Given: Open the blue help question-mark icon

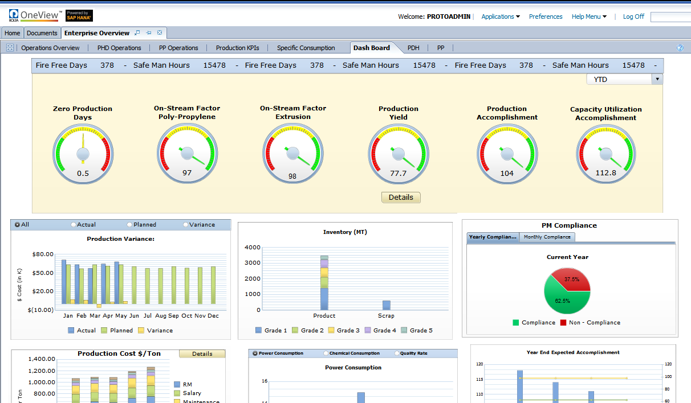Looking at the screenshot, I should coord(680,48).
